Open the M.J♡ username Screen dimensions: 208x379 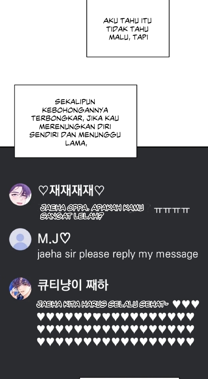pyautogui.click(x=54, y=239)
